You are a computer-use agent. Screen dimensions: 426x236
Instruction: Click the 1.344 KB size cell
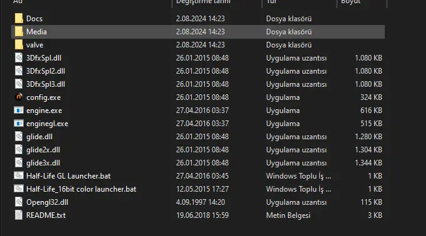(x=369, y=163)
